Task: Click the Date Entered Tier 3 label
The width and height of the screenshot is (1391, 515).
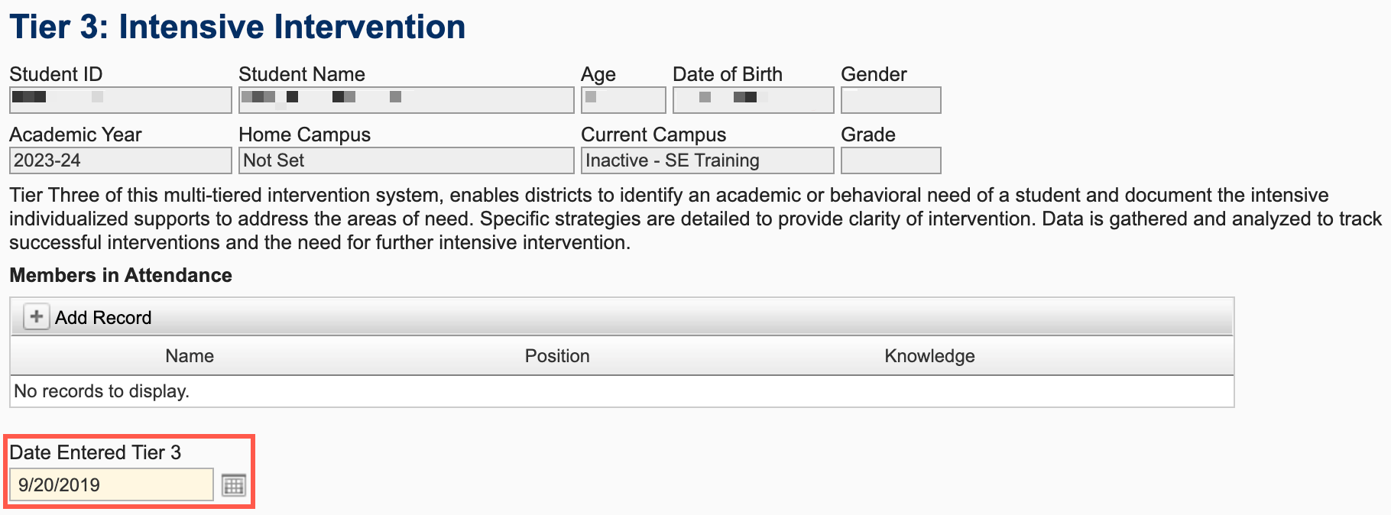Action: click(x=96, y=452)
